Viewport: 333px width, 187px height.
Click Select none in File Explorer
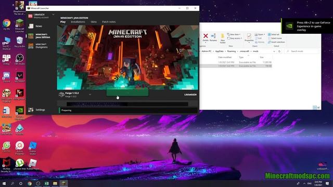click(x=275, y=38)
